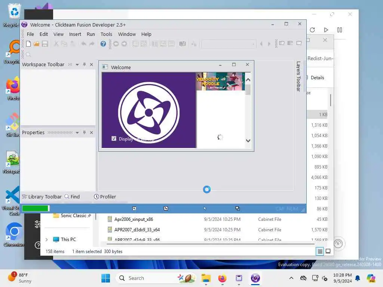Image resolution: width=383 pixels, height=287 pixels.
Task: Toggle pin on Properties panel
Action: click(84, 132)
